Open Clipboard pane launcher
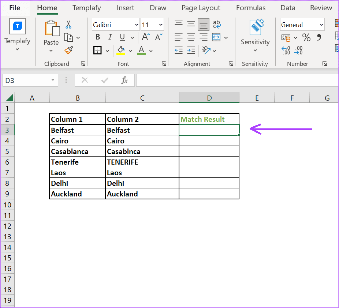The width and height of the screenshot is (339, 308). coord(83,64)
